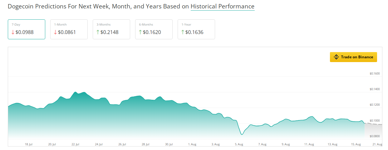Screen dimensions: 388x150
Task: Click the red down arrow beside $0.0861
Action: 55,32
